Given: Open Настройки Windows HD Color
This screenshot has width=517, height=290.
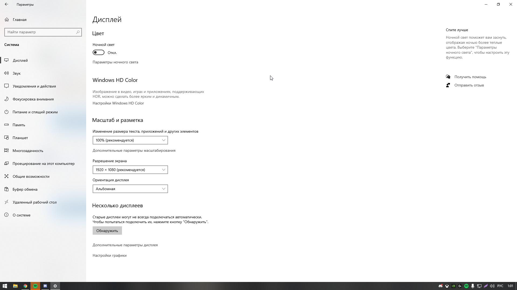Looking at the screenshot, I should (118, 103).
